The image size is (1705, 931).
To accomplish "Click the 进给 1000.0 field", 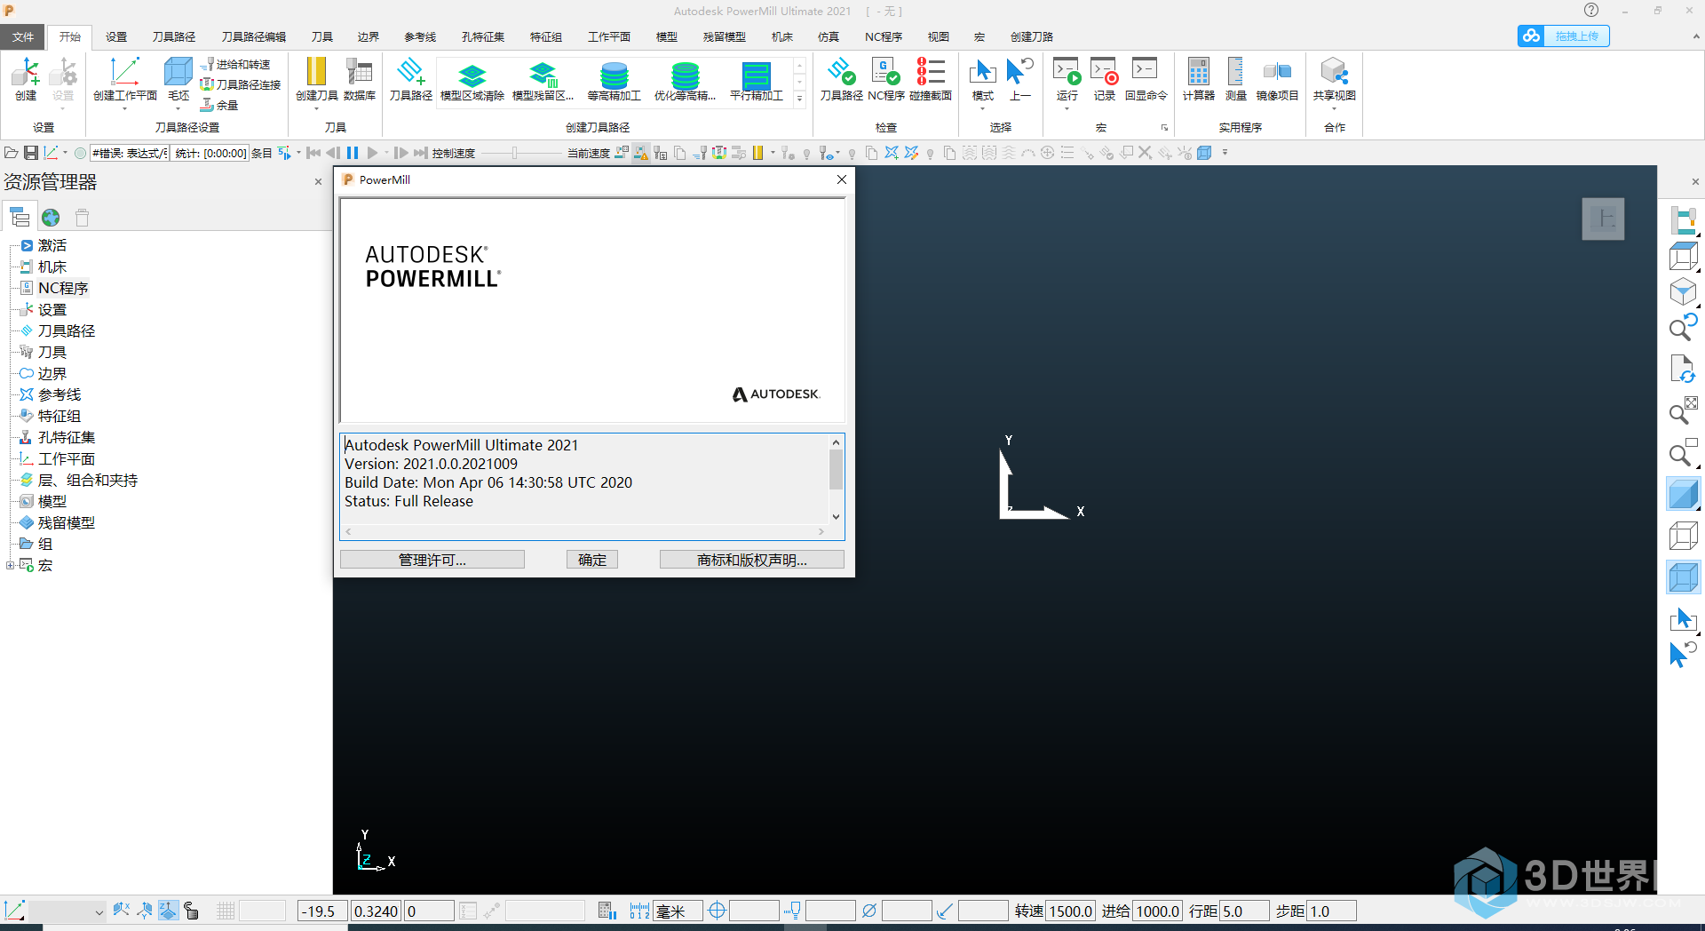I will click(1157, 911).
